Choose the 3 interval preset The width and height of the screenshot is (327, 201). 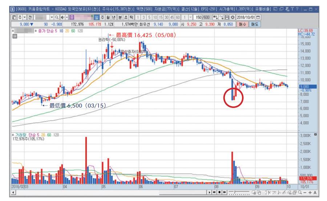click(144, 17)
